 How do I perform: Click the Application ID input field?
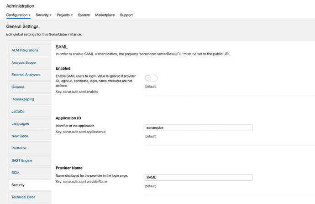pyautogui.click(x=198, y=128)
